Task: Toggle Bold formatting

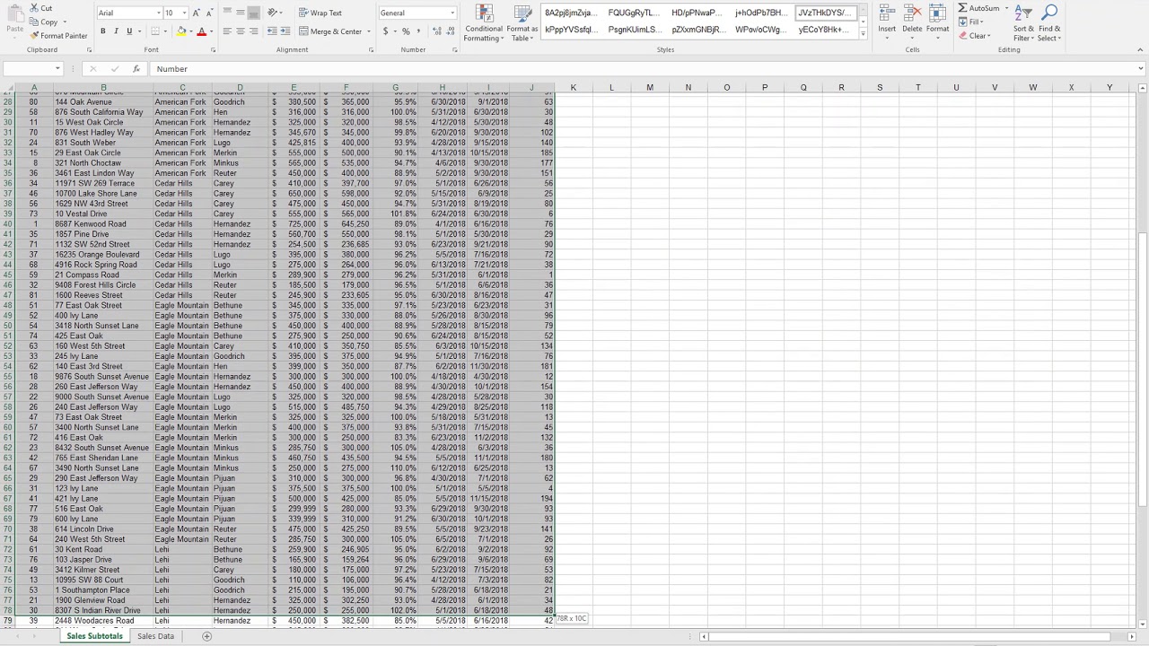Action: point(102,31)
